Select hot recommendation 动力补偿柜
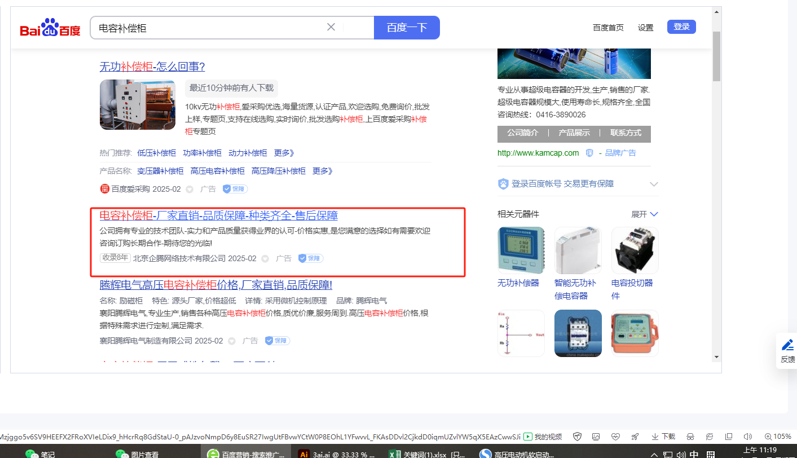797x458 pixels. (248, 153)
